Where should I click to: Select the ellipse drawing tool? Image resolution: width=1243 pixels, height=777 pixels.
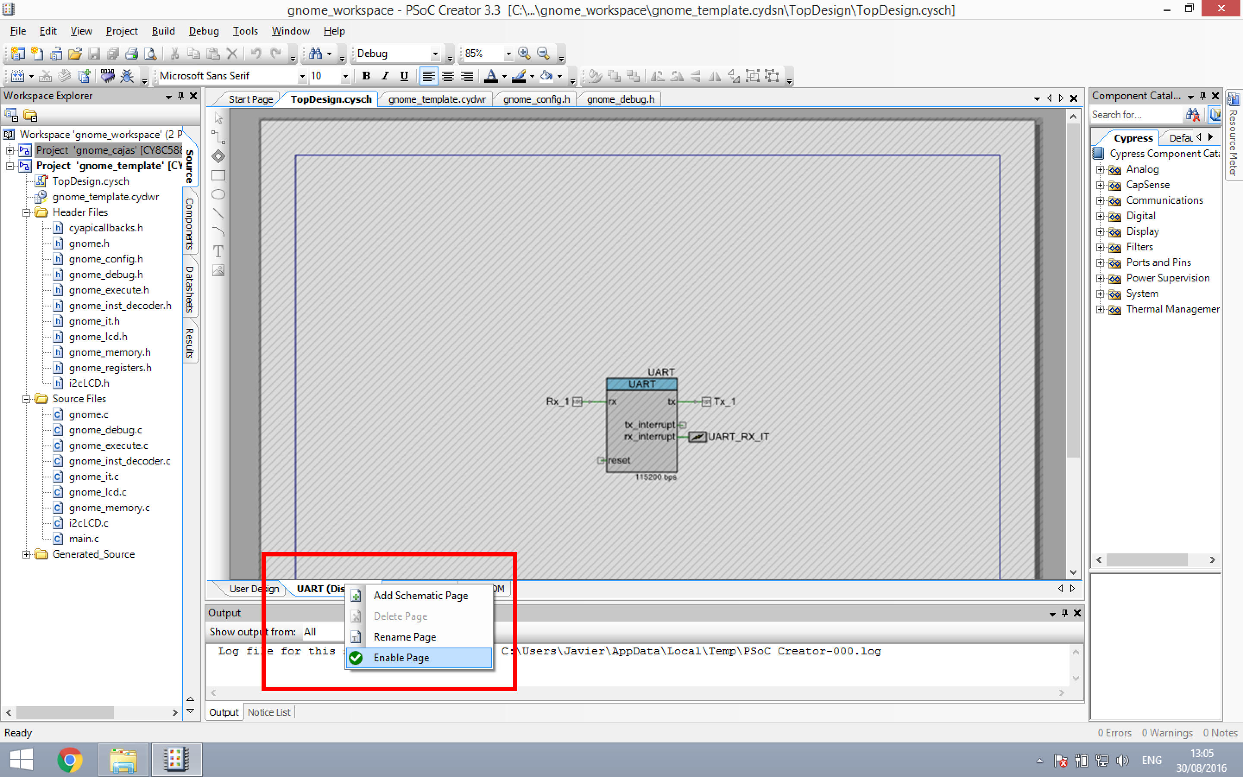[x=218, y=194]
